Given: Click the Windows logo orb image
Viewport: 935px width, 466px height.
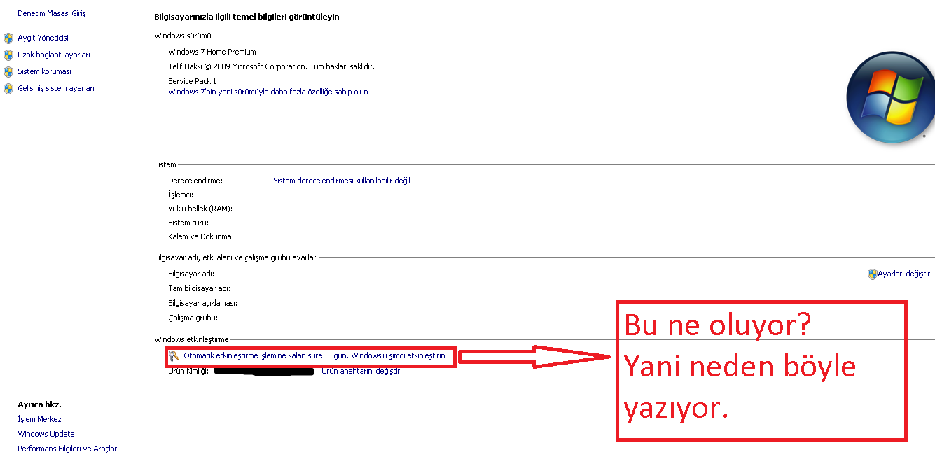Looking at the screenshot, I should [890, 98].
